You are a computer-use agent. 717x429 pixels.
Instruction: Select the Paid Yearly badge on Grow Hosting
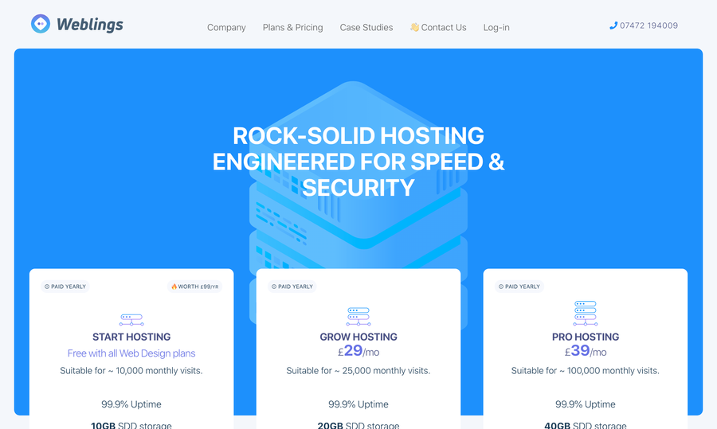pos(292,287)
